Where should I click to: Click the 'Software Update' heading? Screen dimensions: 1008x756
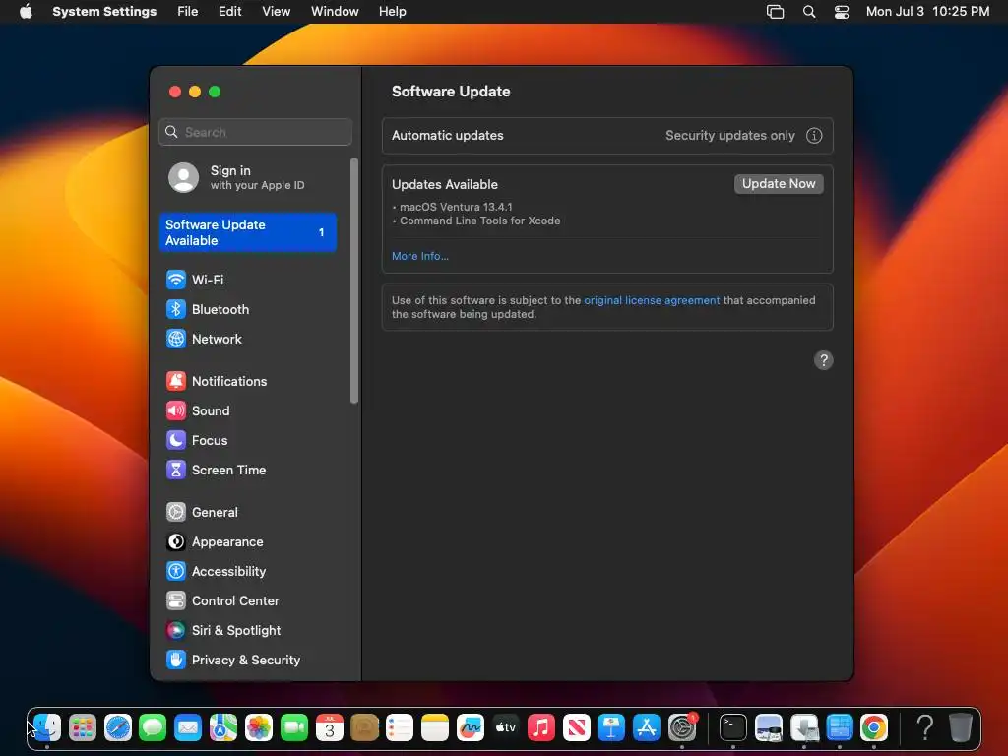[x=451, y=92]
